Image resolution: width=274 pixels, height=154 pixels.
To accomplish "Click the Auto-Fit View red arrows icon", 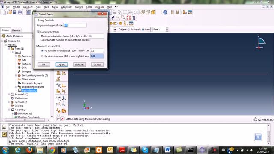I will pyautogui.click(x=129, y=18).
